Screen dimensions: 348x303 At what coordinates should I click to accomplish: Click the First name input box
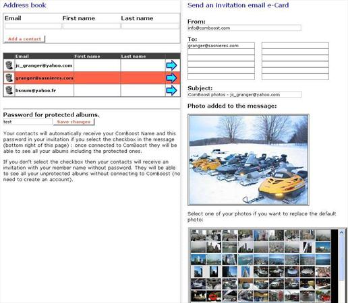point(91,26)
